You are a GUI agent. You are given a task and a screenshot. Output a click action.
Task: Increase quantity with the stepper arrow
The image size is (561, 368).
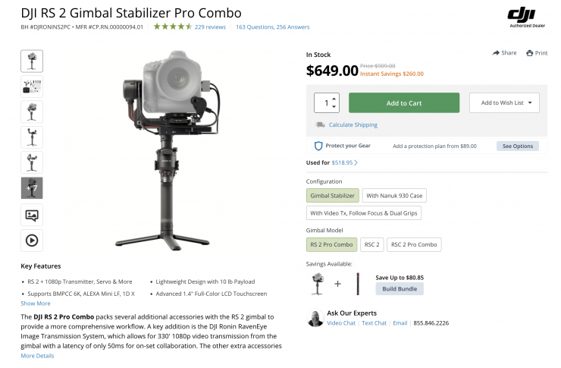334,99
